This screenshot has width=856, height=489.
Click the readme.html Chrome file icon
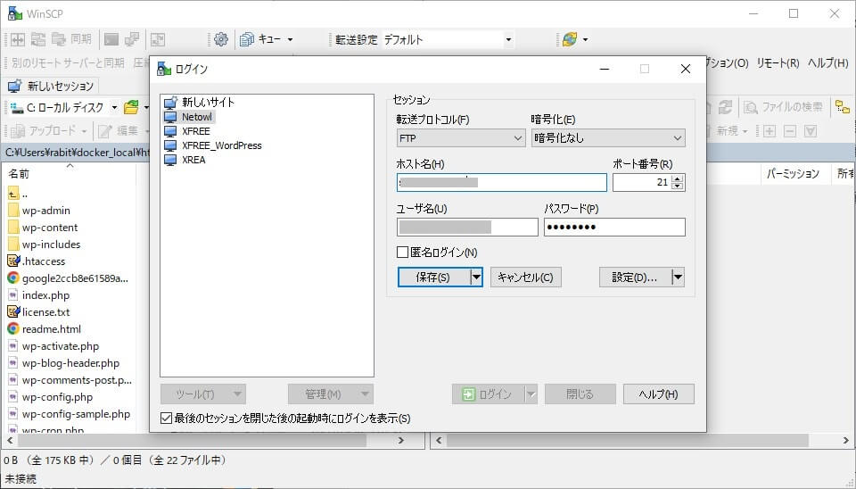pyautogui.click(x=13, y=329)
